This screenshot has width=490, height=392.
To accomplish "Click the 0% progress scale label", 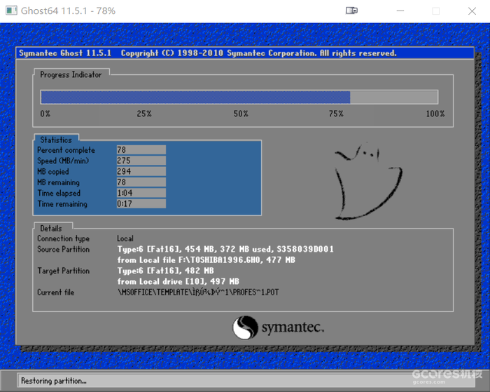I will [45, 114].
